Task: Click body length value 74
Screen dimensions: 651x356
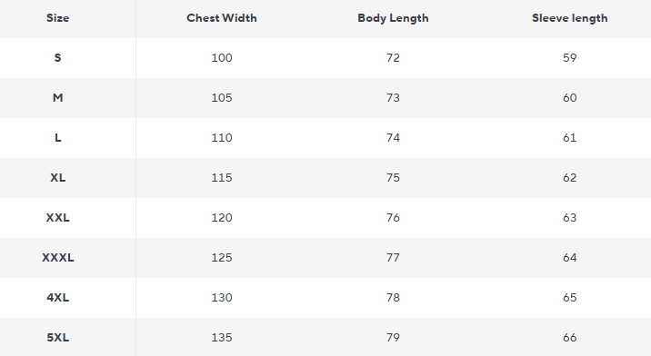Action: [393, 138]
